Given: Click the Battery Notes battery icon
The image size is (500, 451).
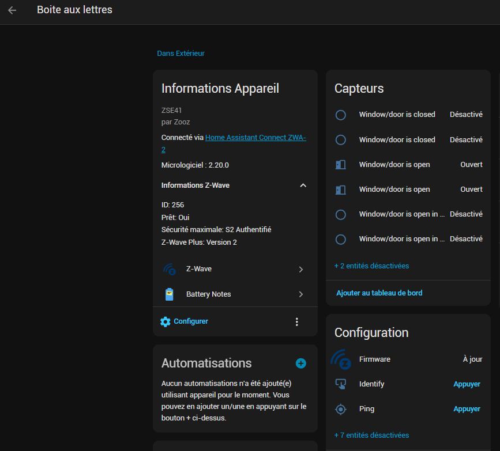Looking at the screenshot, I should point(169,294).
